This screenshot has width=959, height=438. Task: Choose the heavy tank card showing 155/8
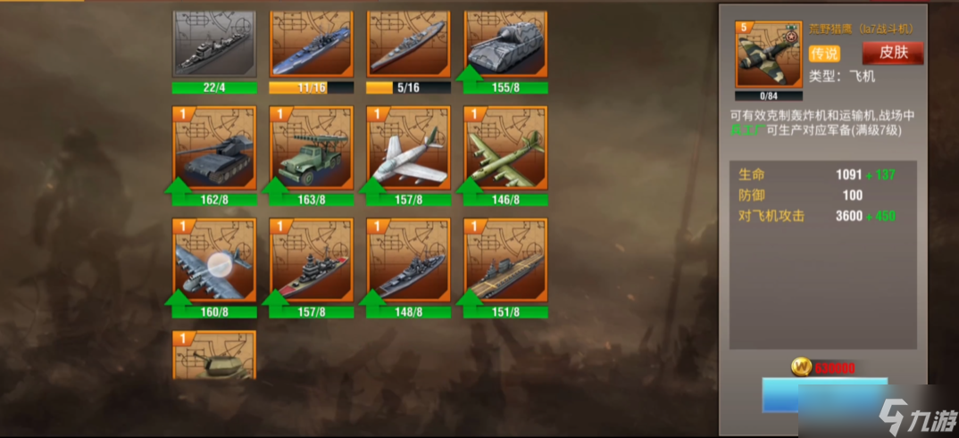pos(505,44)
